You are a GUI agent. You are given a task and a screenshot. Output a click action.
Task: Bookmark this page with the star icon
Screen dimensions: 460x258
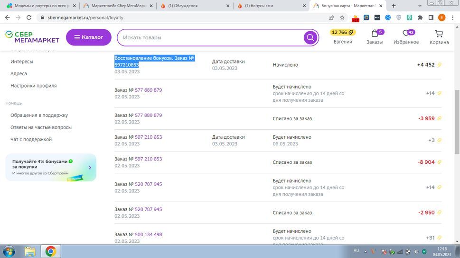[342, 18]
